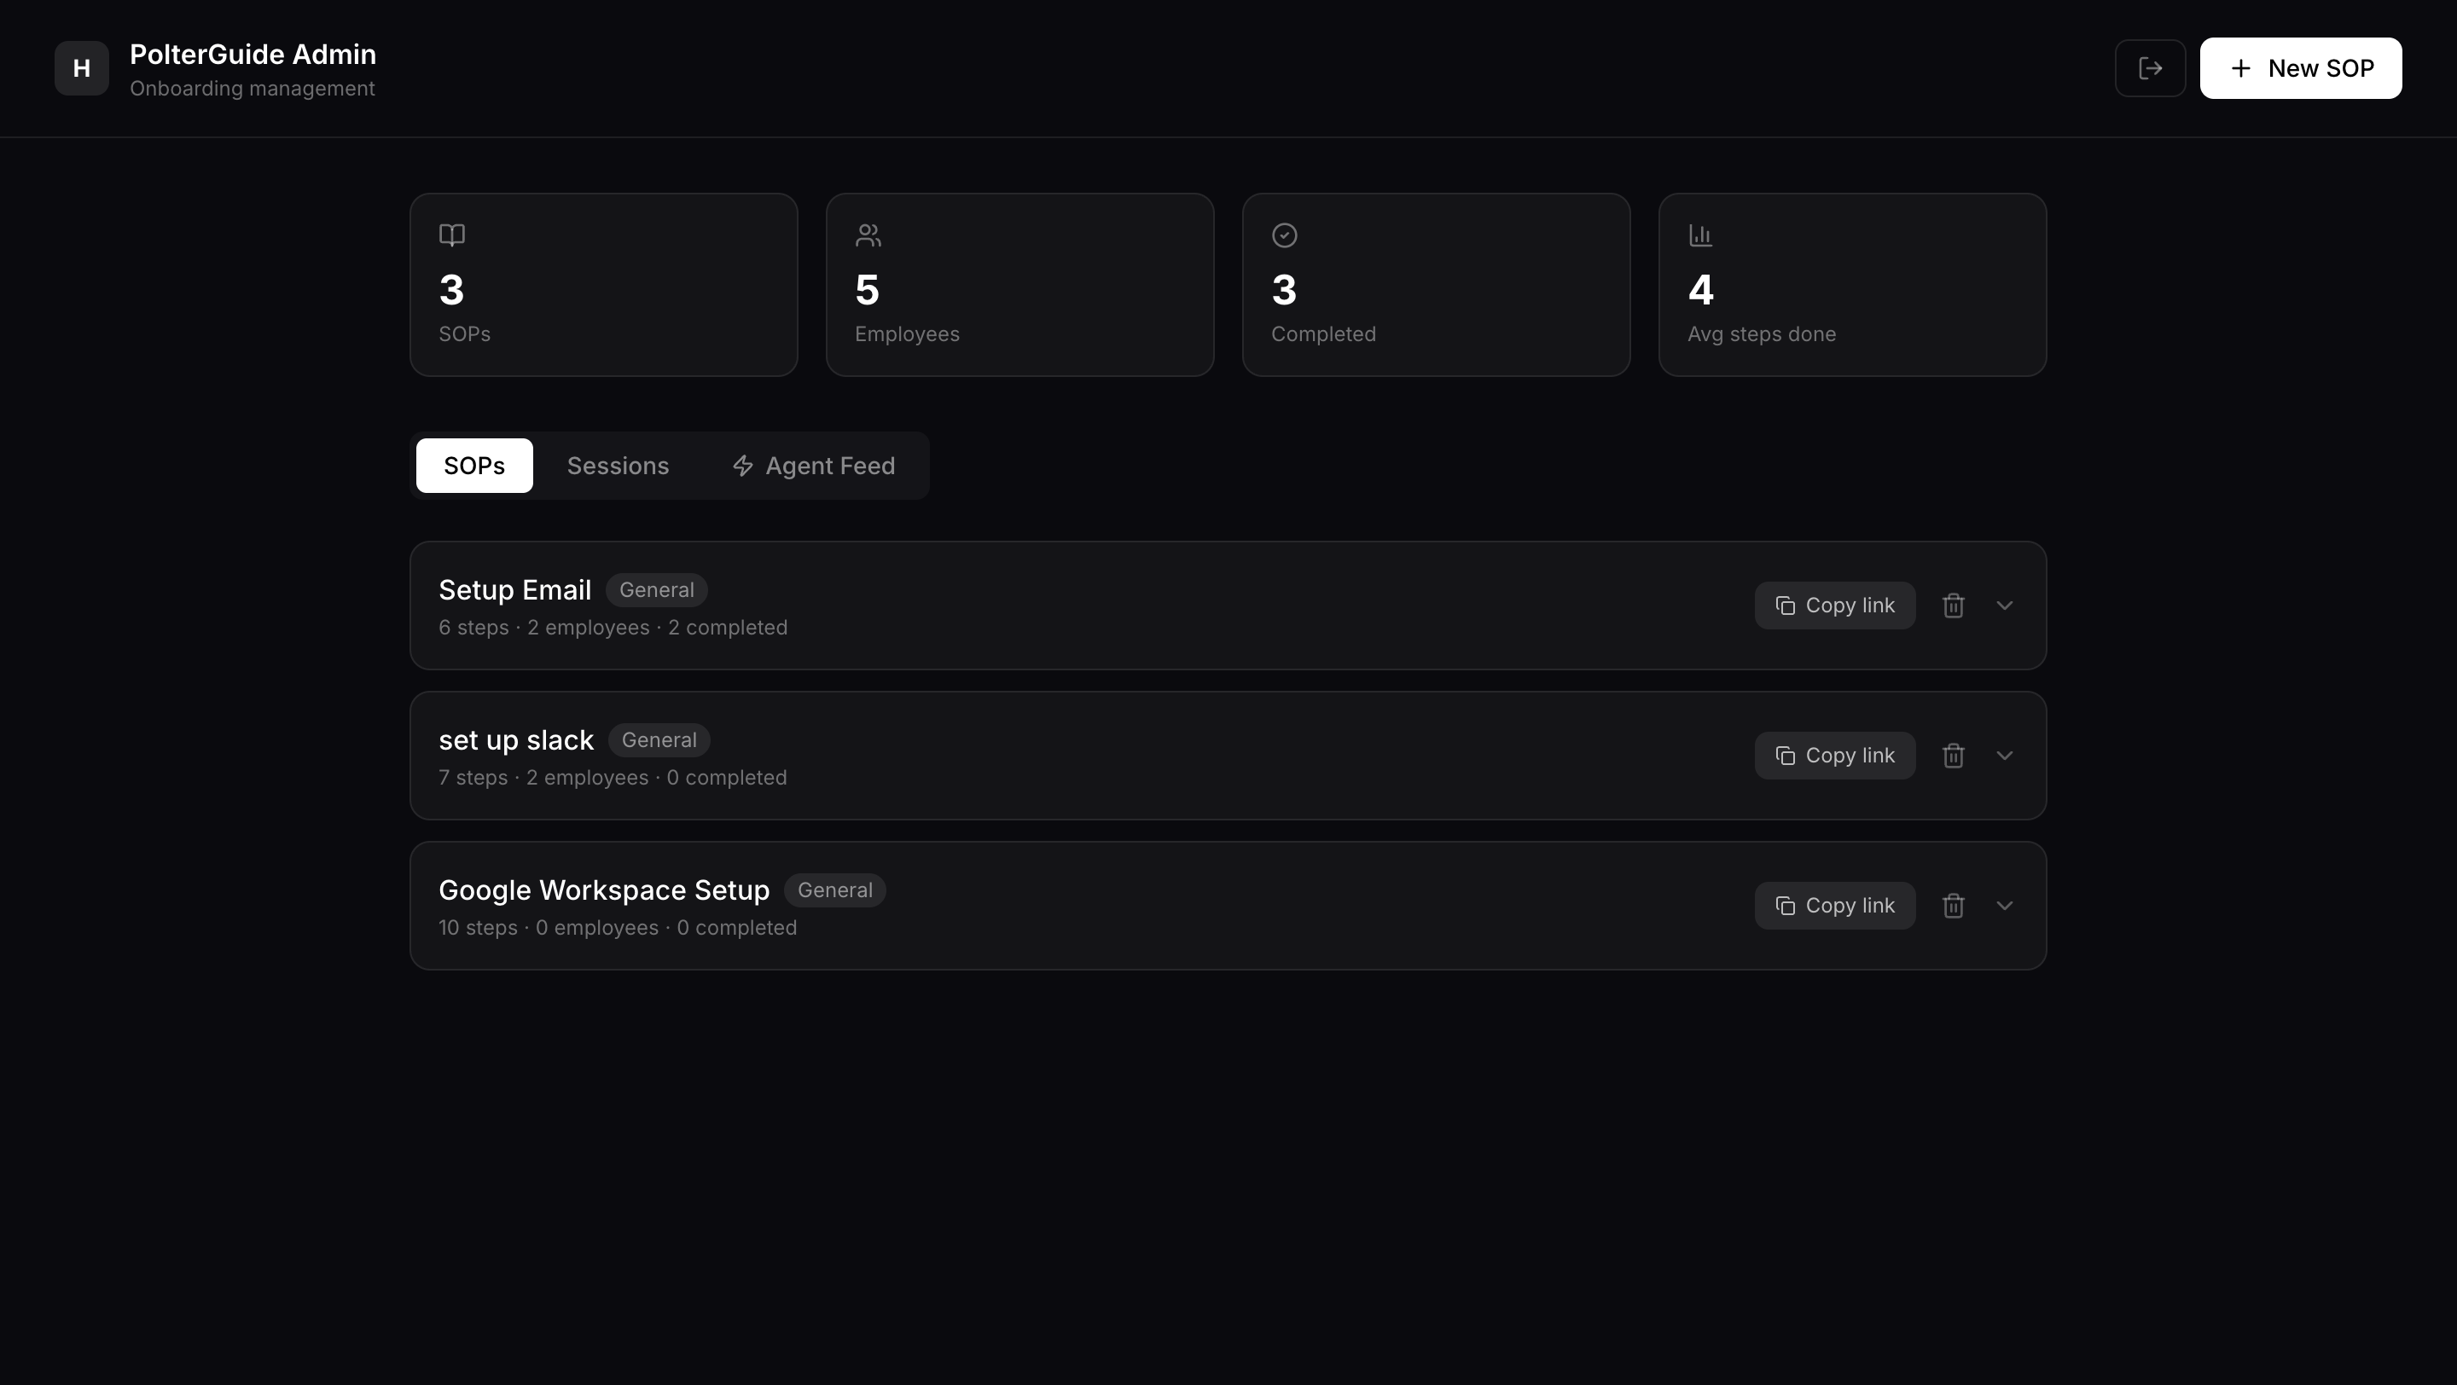Copy link for Setup Email
The height and width of the screenshot is (1385, 2457).
[x=1834, y=606]
